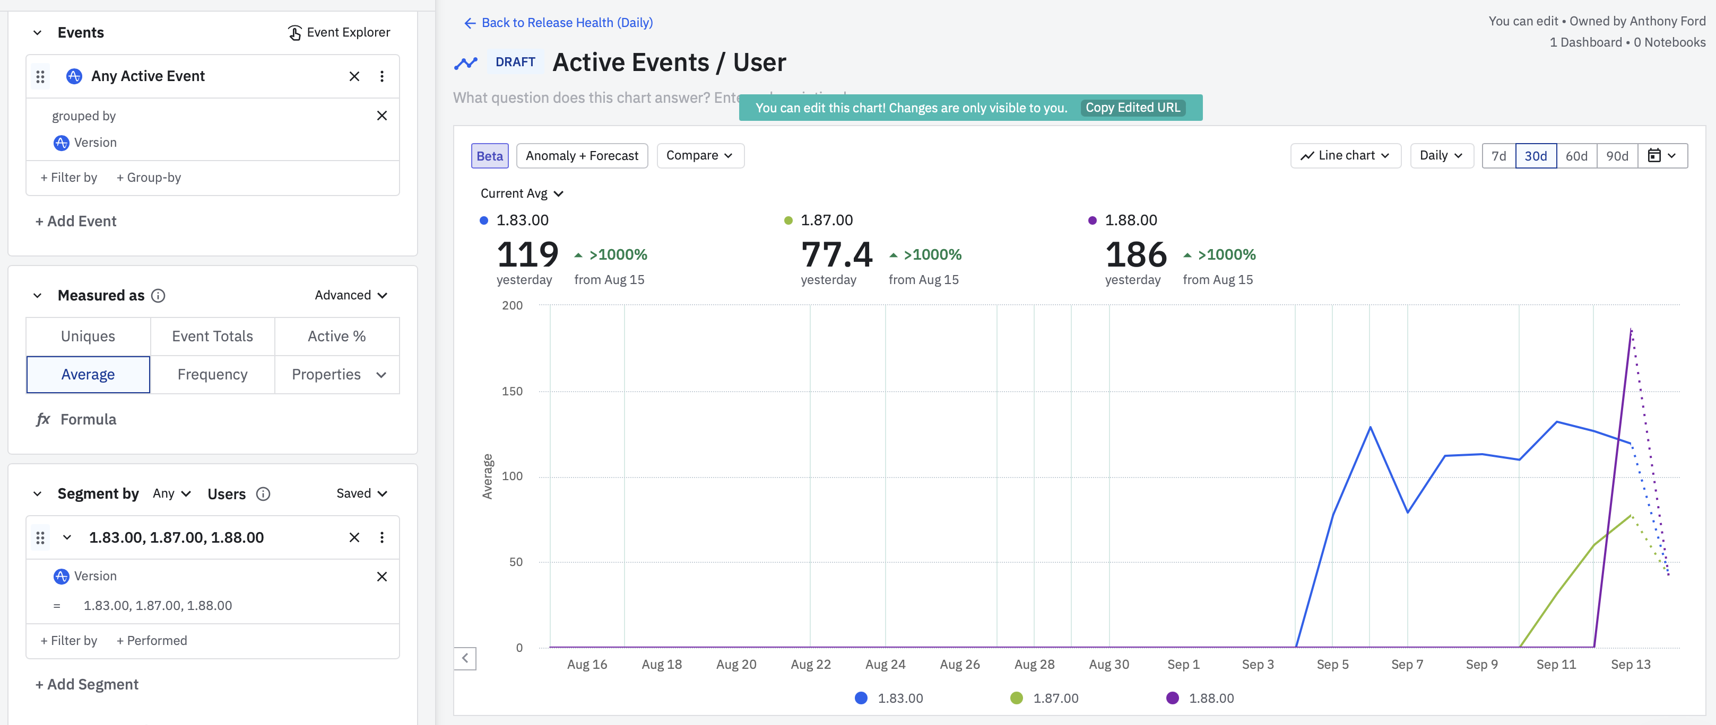Switch date range to 7d
Screen dimensions: 1716x725
[x=1498, y=156]
